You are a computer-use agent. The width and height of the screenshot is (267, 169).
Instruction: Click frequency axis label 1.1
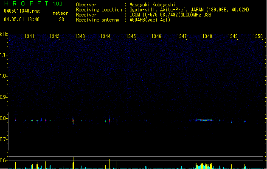(4, 55)
